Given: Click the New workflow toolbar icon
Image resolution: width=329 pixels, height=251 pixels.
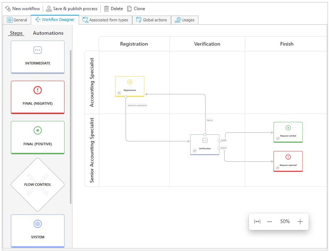Looking at the screenshot, I should pyautogui.click(x=8, y=9).
